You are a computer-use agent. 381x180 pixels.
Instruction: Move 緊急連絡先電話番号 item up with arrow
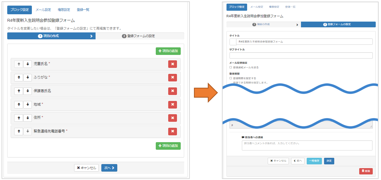[19, 131]
